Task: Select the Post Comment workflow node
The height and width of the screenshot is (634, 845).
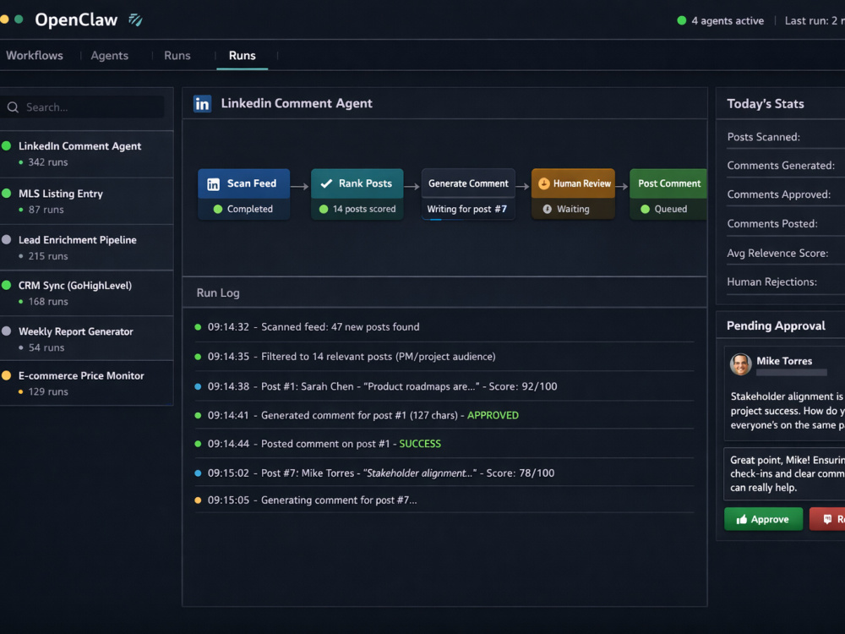Action: 668,194
